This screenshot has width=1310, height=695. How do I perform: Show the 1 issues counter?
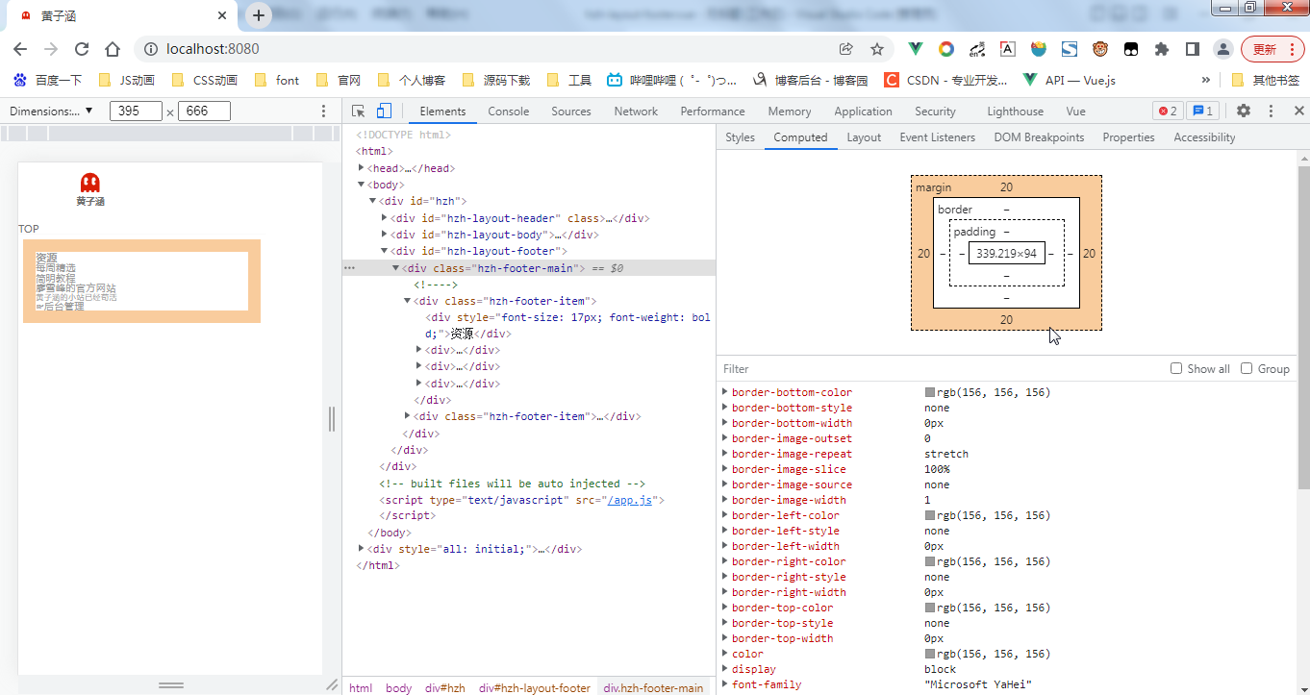[1202, 112]
